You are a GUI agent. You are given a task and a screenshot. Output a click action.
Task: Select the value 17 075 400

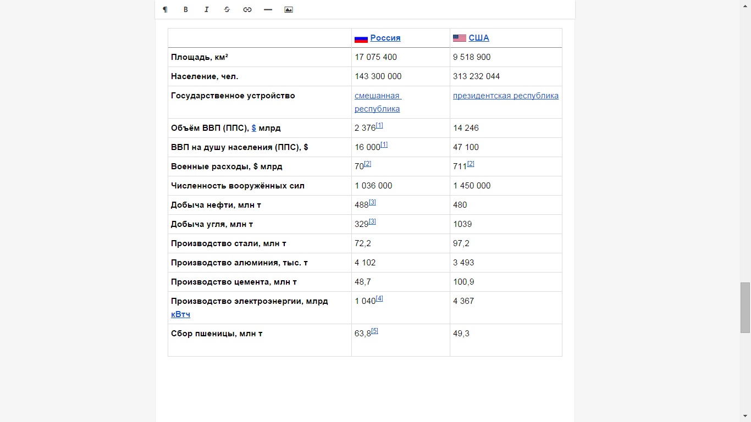coord(375,57)
